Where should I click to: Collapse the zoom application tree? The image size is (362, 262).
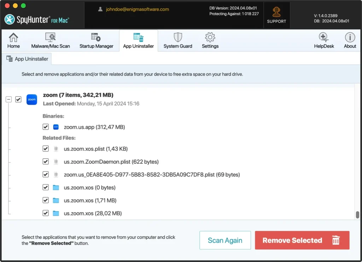click(8, 99)
